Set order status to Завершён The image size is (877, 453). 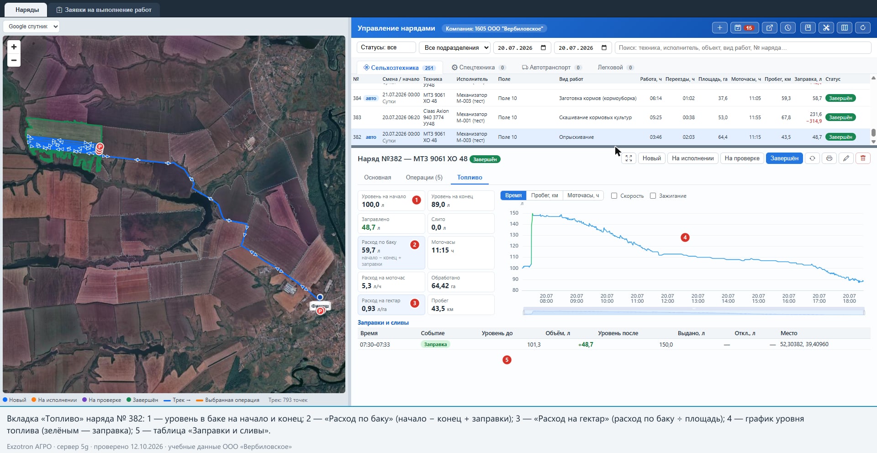[784, 158]
